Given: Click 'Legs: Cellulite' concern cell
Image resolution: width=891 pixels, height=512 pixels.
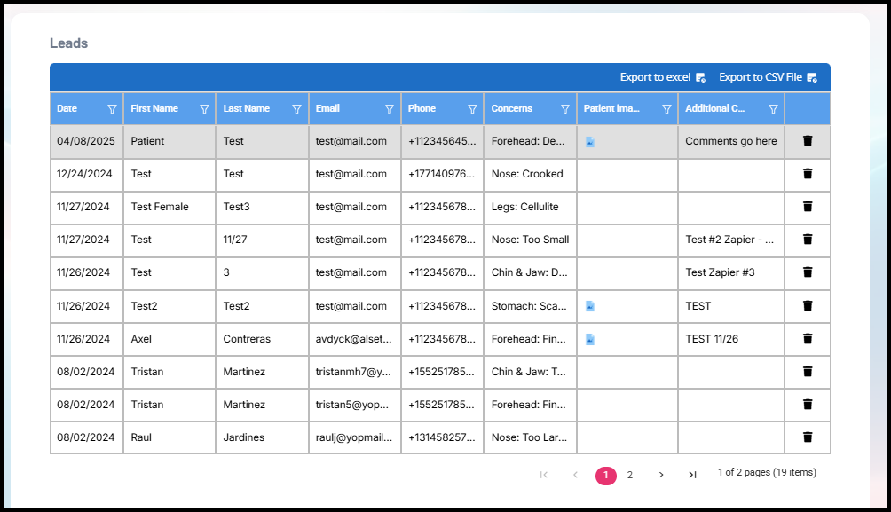Looking at the screenshot, I should 530,208.
